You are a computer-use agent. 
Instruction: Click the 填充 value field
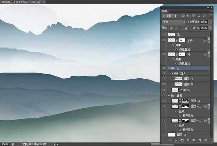point(204,28)
